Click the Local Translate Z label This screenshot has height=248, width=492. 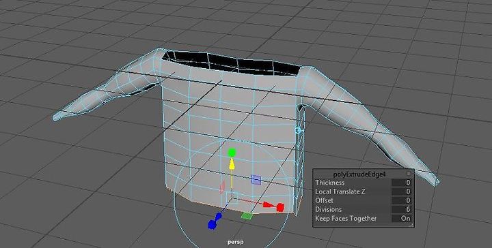(x=340, y=191)
